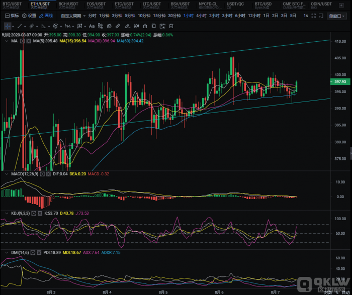The image size is (352, 295).
Task: Switch to the LTC/USDT tab
Action: coord(152,6)
